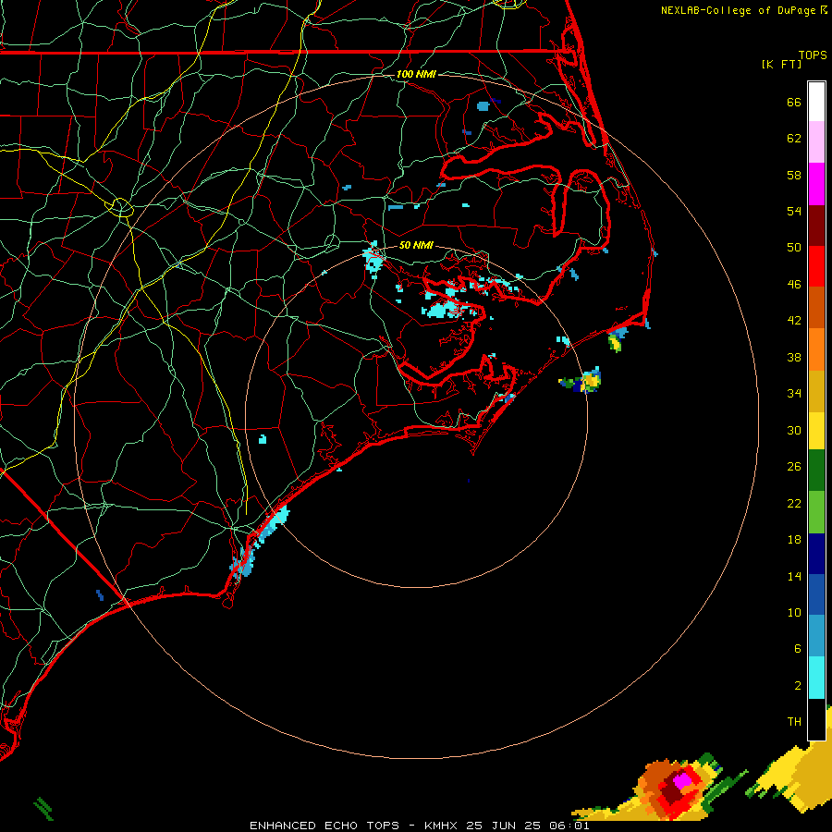The image size is (832, 832).
Task: Click the black TH threshold swatch
Action: 816,719
